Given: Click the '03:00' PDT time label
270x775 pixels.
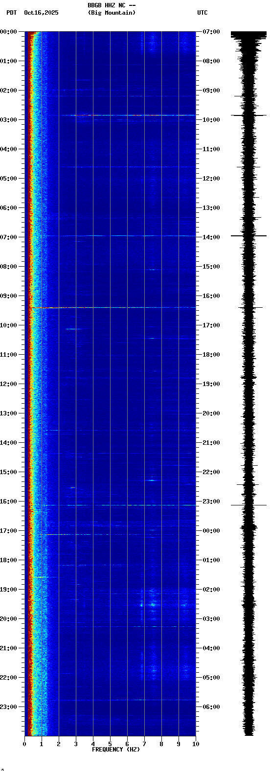Looking at the screenshot, I should click(x=9, y=120).
